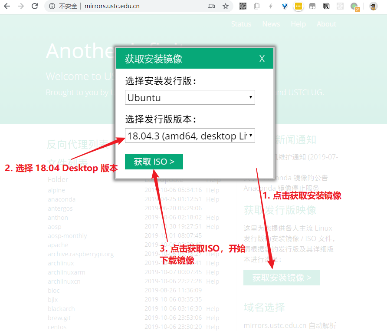
Task: Open the aosp-monthly folder link
Action: pos(67,236)
